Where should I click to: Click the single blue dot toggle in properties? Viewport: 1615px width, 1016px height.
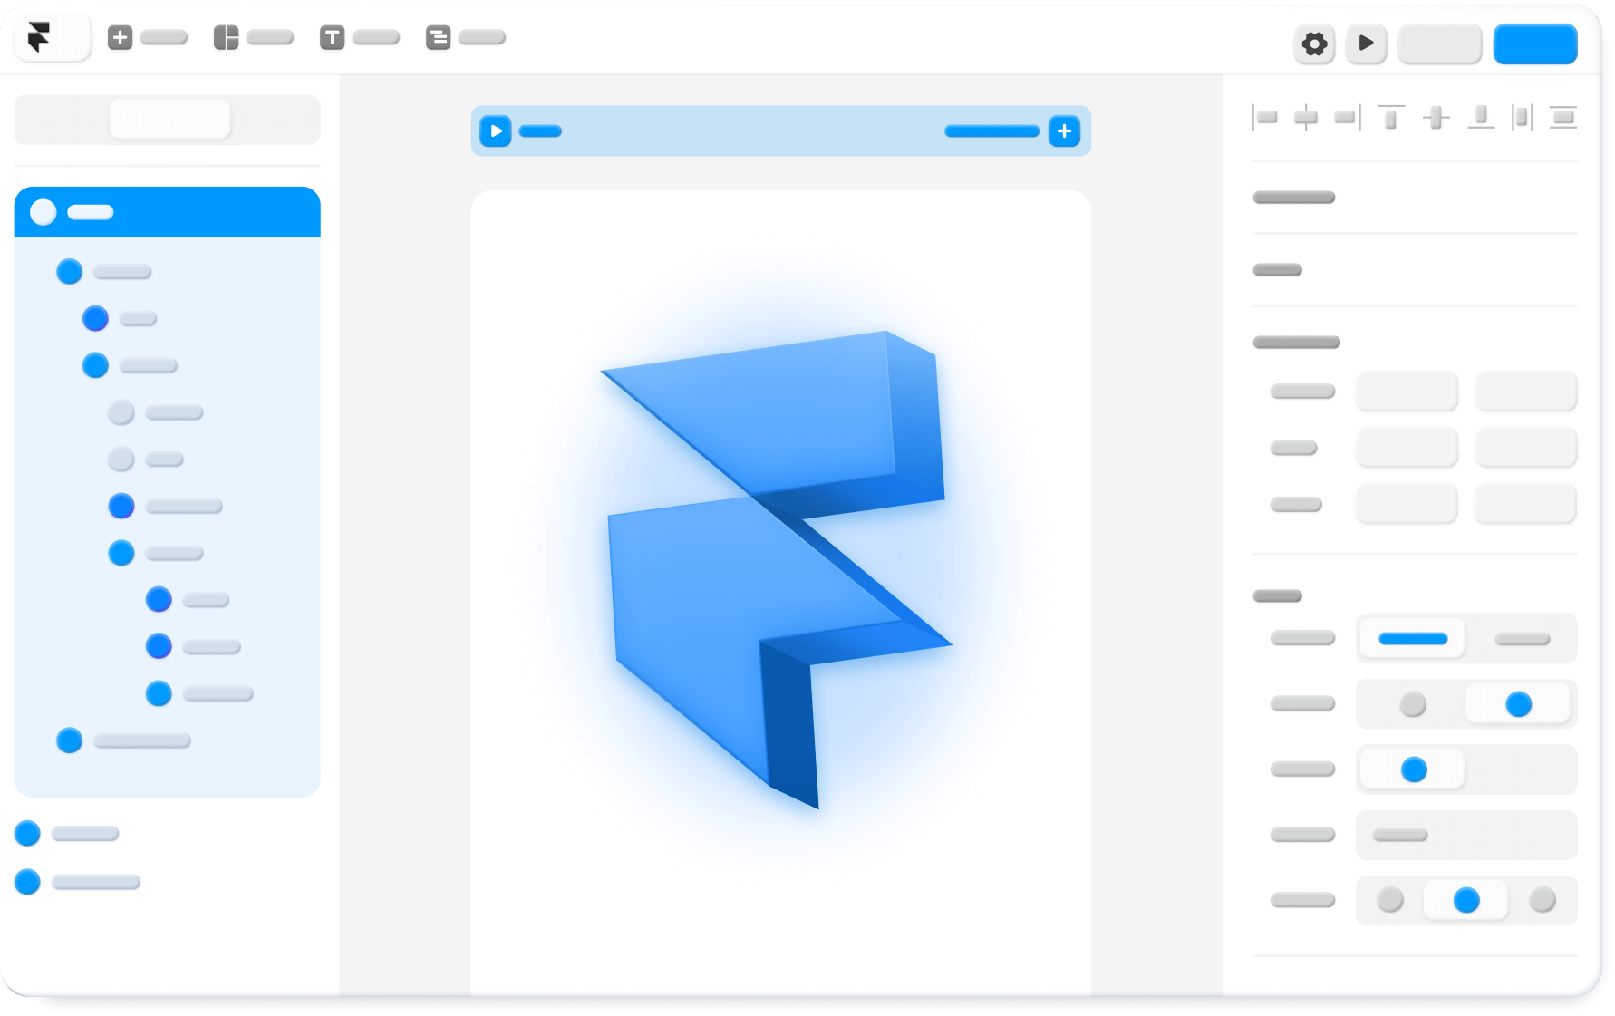pyautogui.click(x=1414, y=769)
